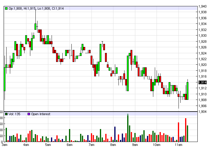Click the purple Open Interest legend square
This screenshot has height=154, width=210.
tap(29, 114)
